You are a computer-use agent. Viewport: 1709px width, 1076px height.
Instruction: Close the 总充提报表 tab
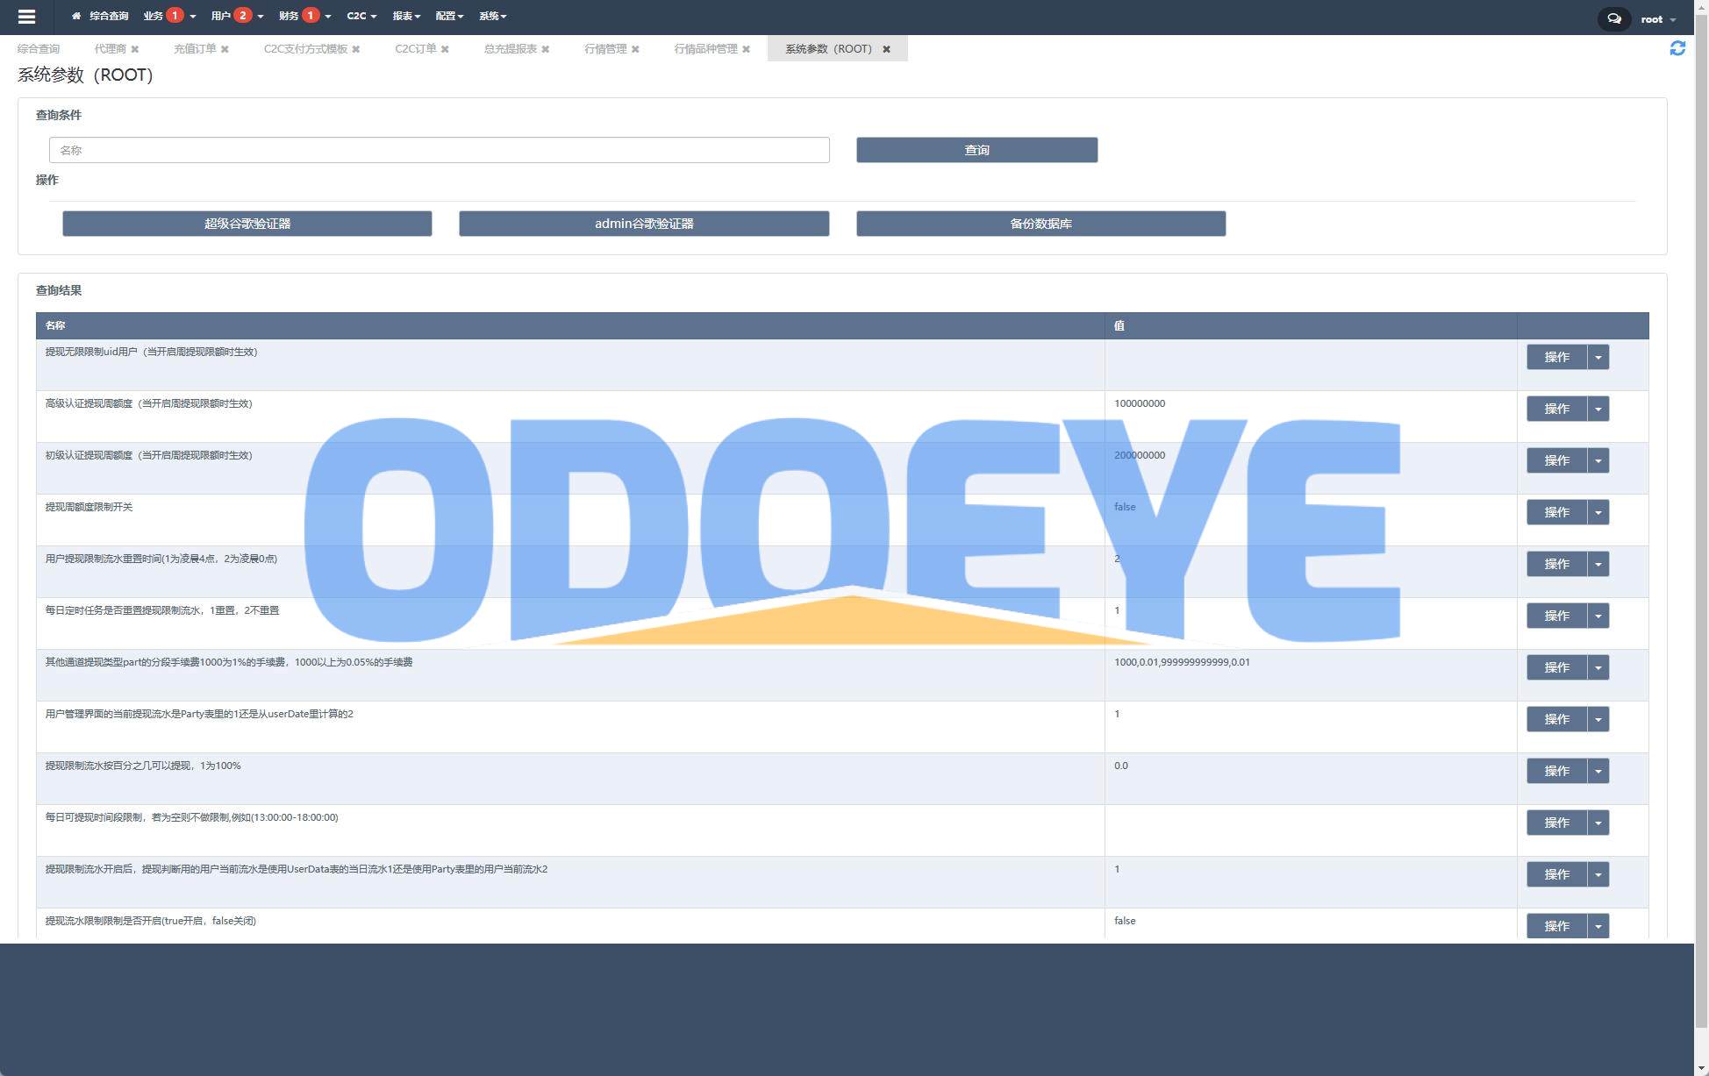point(546,49)
